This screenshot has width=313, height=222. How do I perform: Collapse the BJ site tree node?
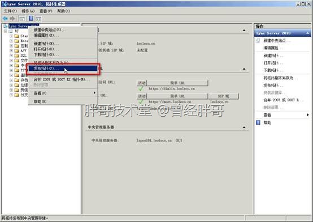pyautogui.click(x=5, y=31)
